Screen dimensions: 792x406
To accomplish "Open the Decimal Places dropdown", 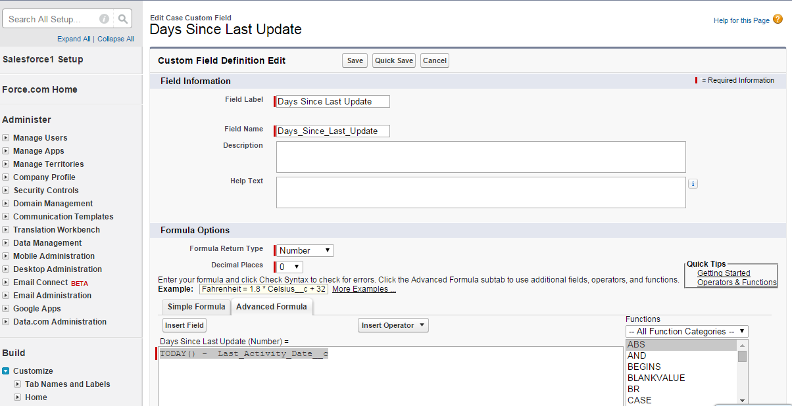I will [289, 267].
